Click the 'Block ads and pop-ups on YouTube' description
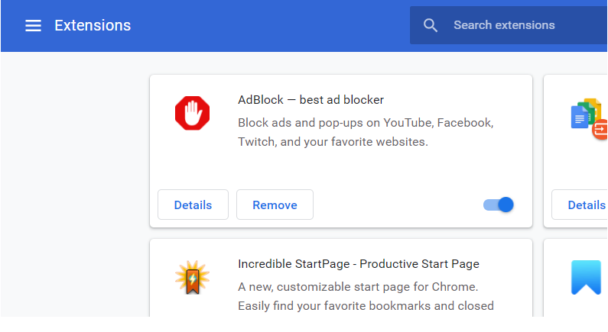Viewport: 608px width, 332px height. pyautogui.click(x=366, y=132)
